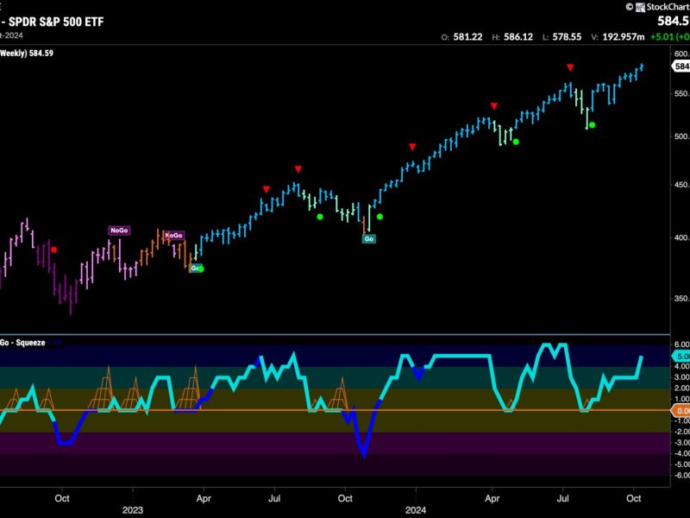The image size is (690, 518).
Task: Select the (Weekly) 584.59 legend label
Action: (x=27, y=54)
